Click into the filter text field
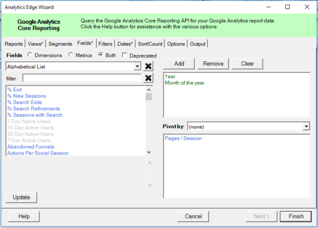 tap(82, 78)
